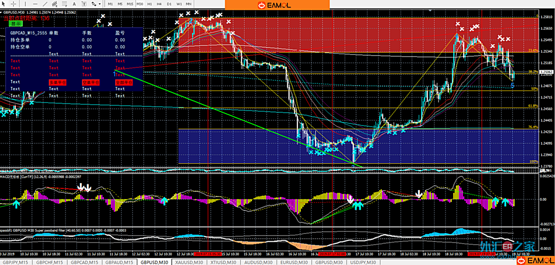Enable the D1 daily timeframe
The image size is (555, 265).
coord(169,4)
